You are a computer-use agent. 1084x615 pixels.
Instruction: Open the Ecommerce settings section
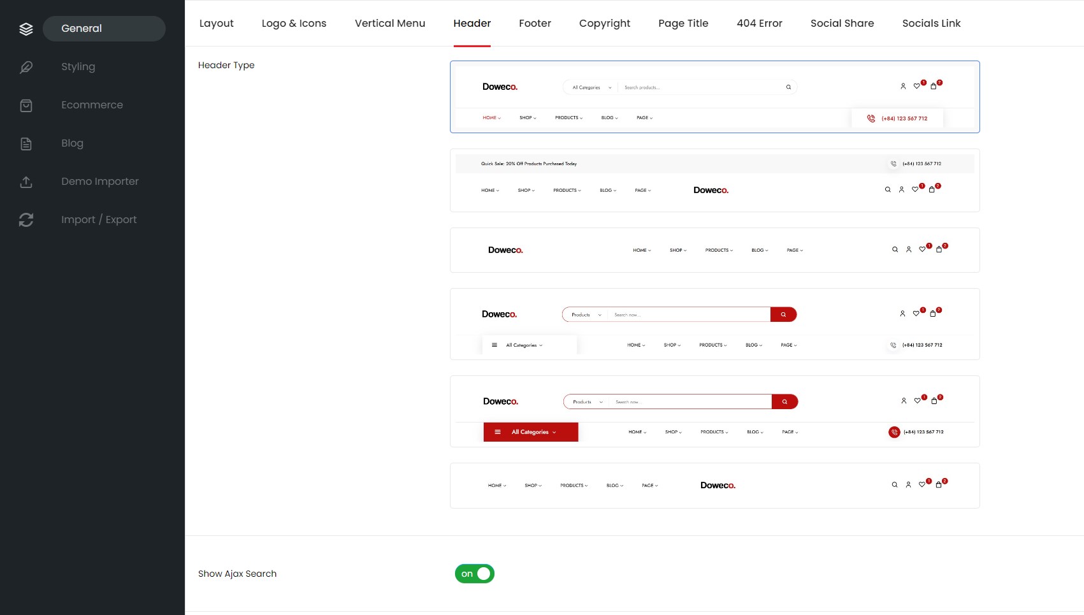(92, 105)
